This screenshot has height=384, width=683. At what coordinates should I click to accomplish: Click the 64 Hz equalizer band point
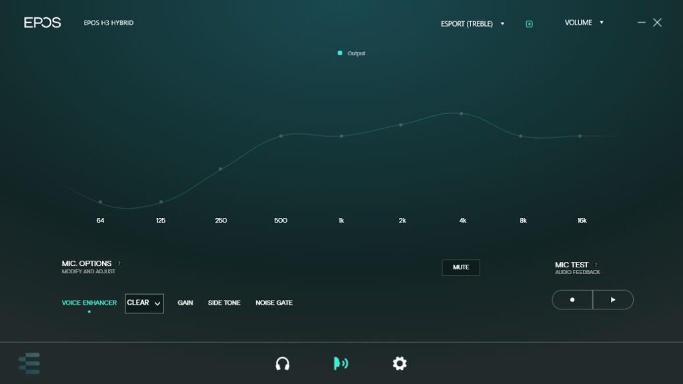pyautogui.click(x=100, y=202)
